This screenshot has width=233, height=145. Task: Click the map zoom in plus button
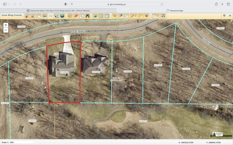click(x=6, y=25)
